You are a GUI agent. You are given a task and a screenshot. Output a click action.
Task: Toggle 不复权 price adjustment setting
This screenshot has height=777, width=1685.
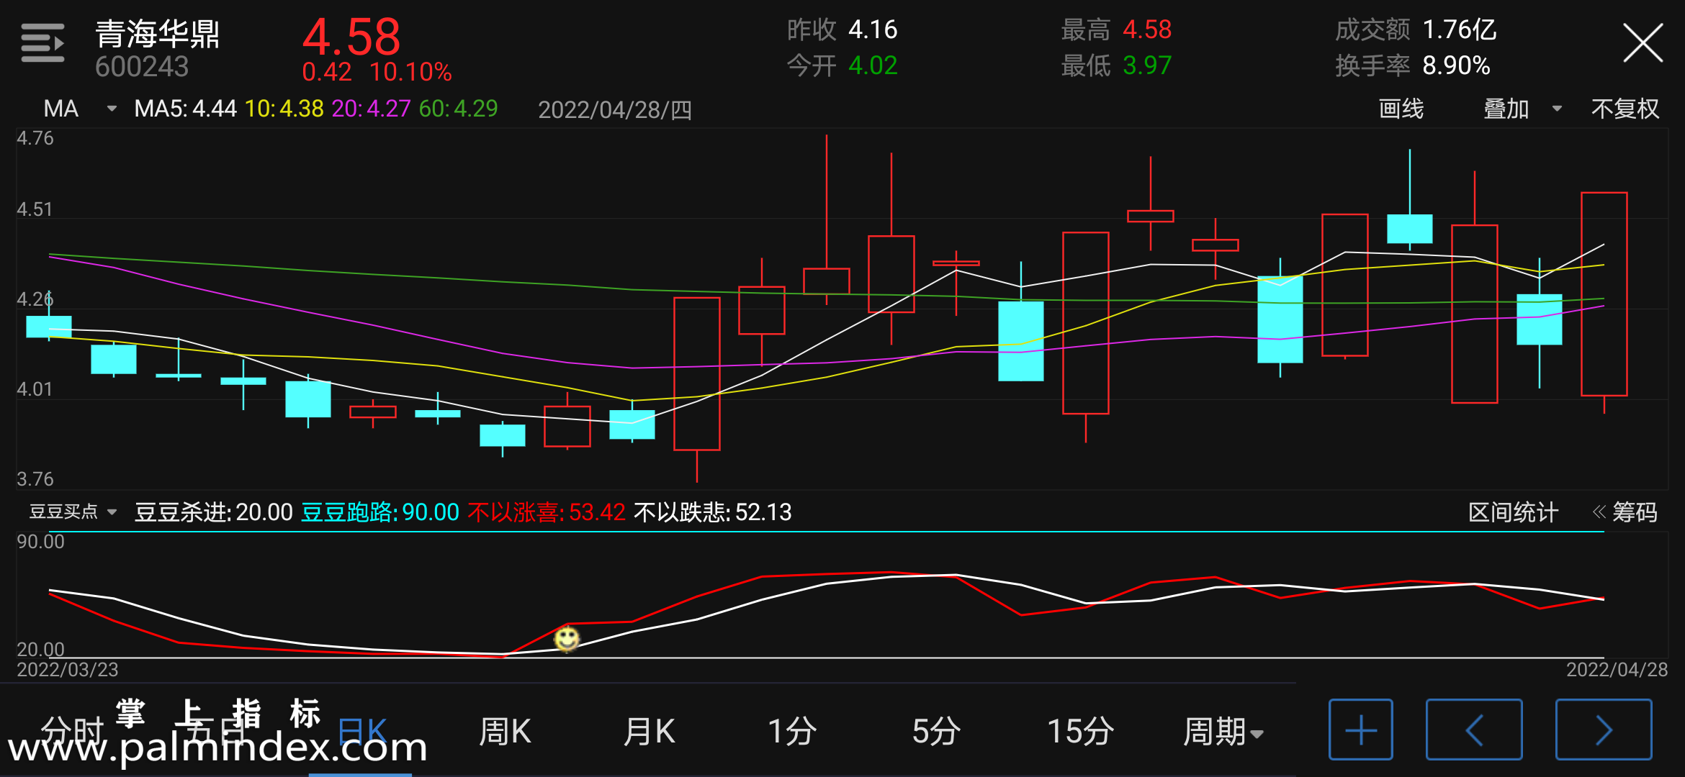[x=1625, y=109]
